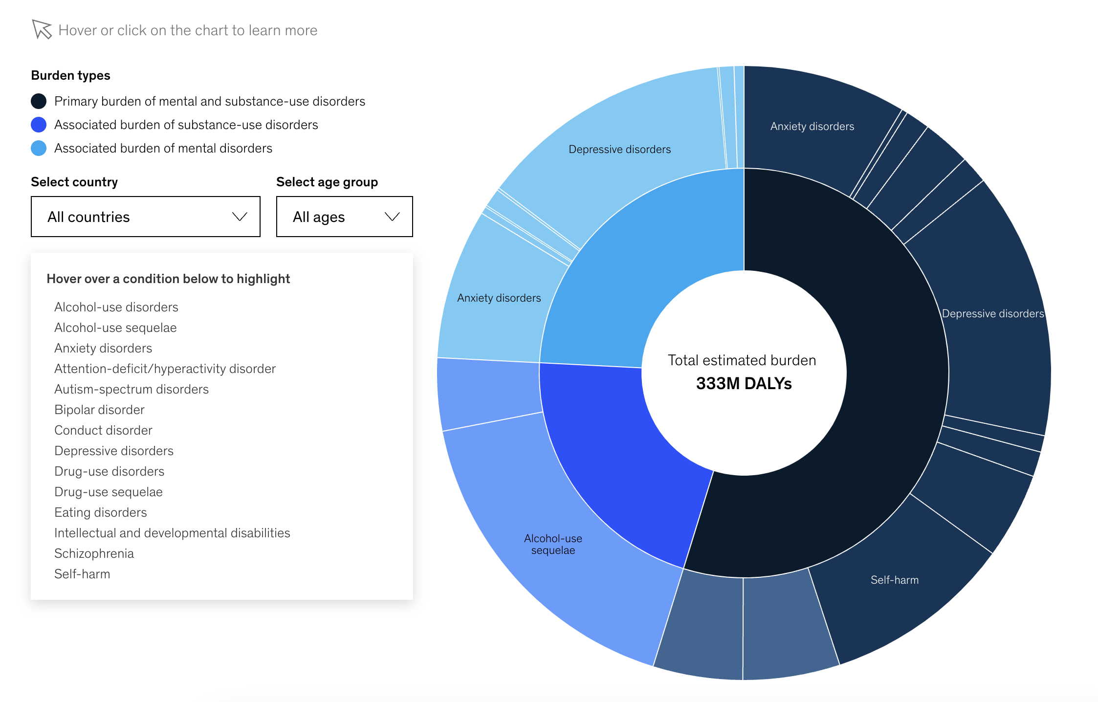Screen dimensions: 1098x702
Task: Select Self-harm in the condition list
Action: [82, 574]
